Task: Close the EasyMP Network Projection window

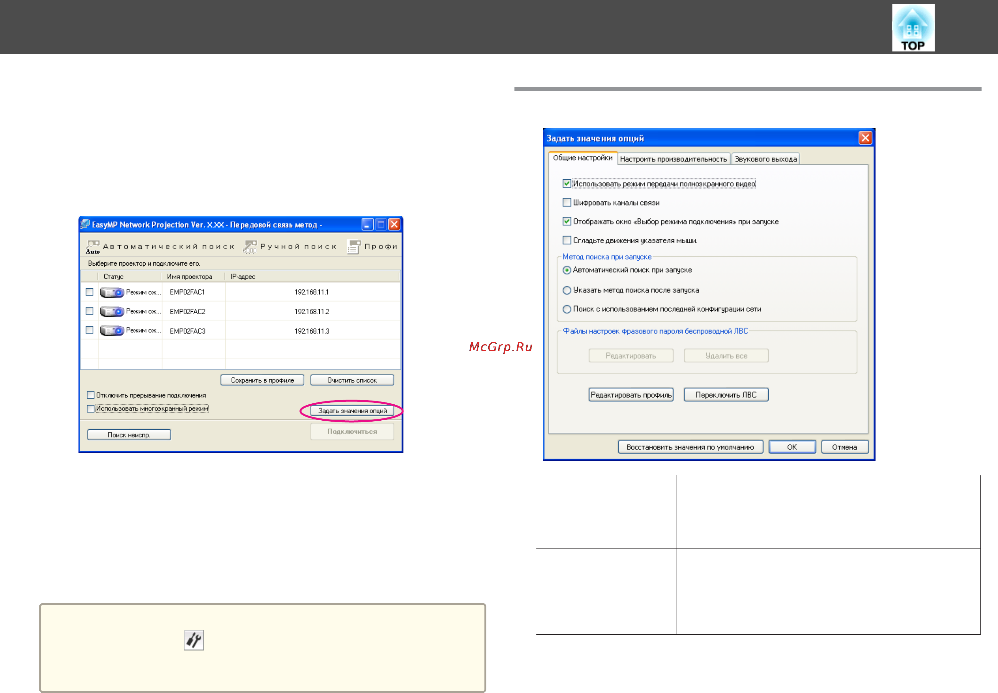Action: pyautogui.click(x=394, y=224)
